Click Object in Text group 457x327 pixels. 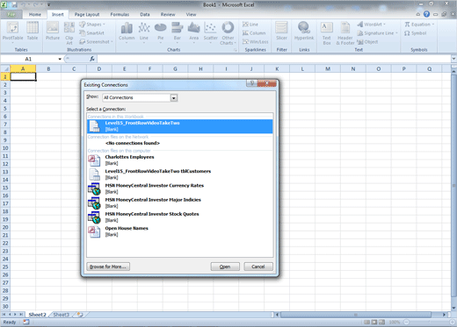[367, 42]
